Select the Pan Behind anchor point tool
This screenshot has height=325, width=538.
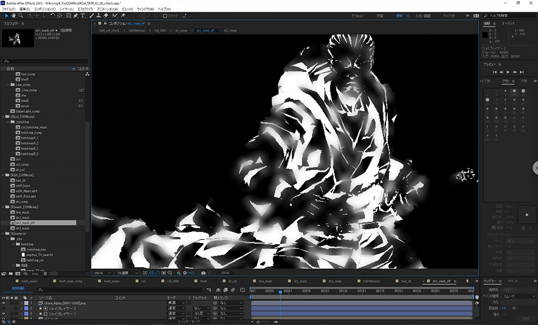click(x=60, y=16)
